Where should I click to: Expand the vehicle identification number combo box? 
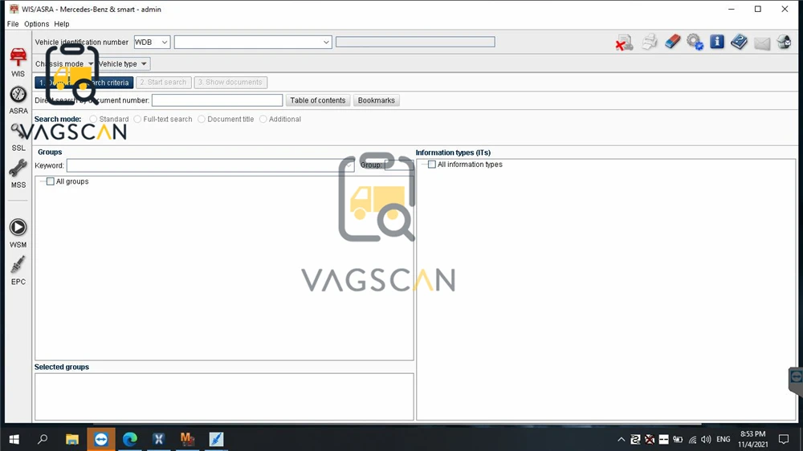tap(326, 42)
